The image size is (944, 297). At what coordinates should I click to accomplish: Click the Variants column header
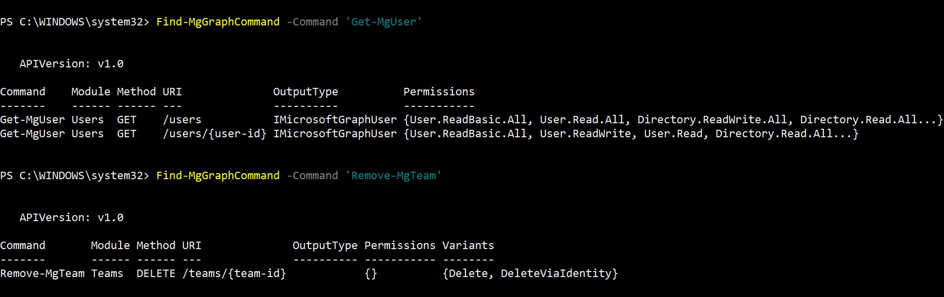tap(468, 246)
